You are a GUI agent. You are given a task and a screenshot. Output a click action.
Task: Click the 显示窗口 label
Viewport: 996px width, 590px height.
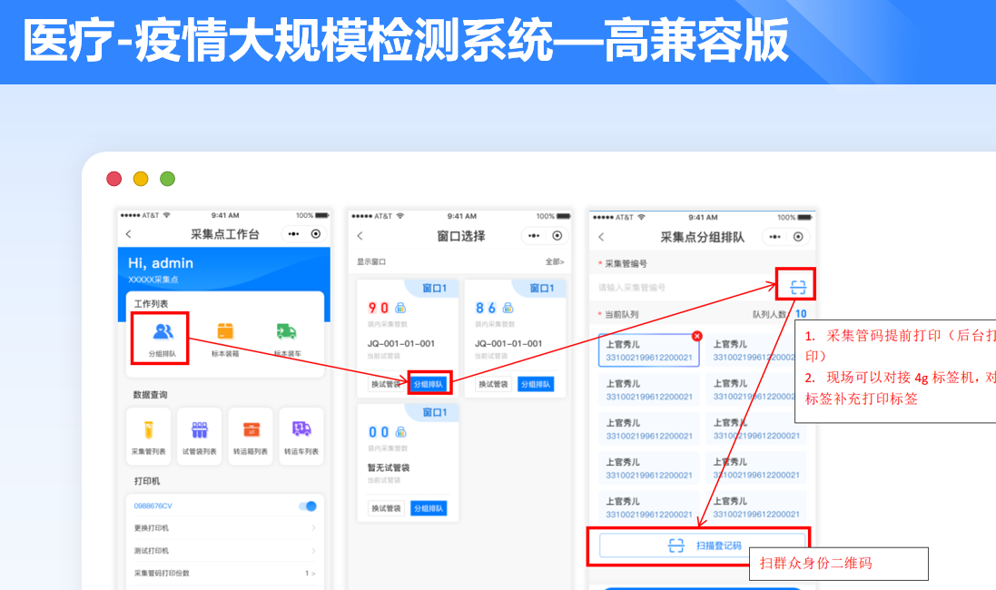coord(371,261)
